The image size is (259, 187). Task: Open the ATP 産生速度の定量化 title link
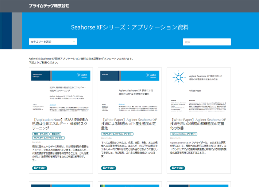pos(129,124)
